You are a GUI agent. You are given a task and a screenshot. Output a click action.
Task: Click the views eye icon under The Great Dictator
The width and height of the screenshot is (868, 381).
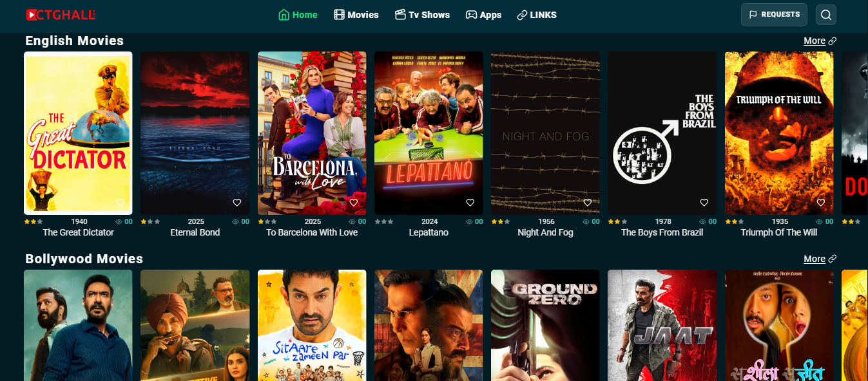tap(119, 221)
